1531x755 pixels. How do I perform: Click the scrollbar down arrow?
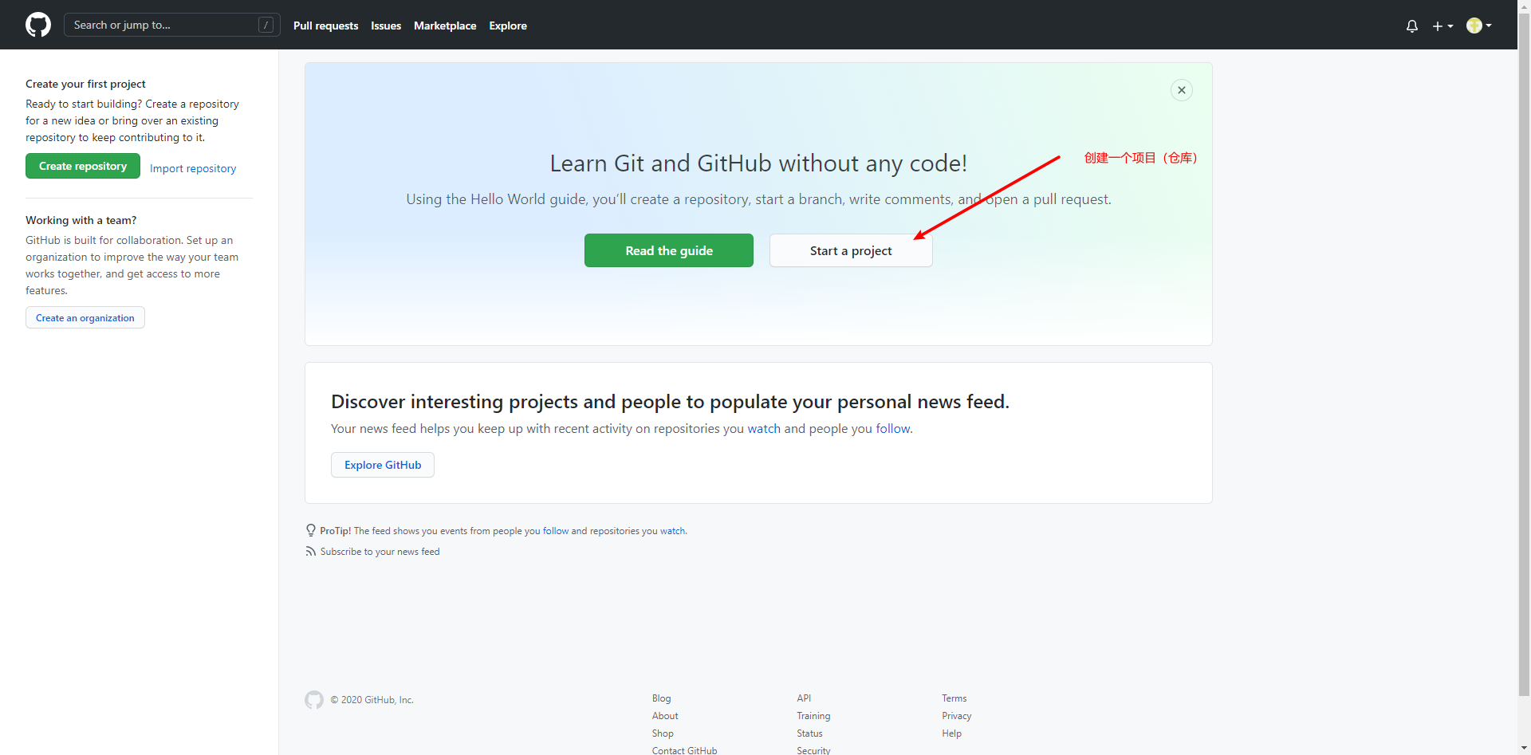coord(1524,749)
